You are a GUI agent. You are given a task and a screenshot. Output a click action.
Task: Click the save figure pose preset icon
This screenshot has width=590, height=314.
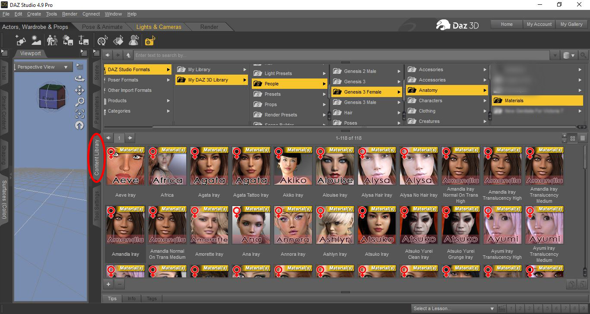(x=84, y=41)
